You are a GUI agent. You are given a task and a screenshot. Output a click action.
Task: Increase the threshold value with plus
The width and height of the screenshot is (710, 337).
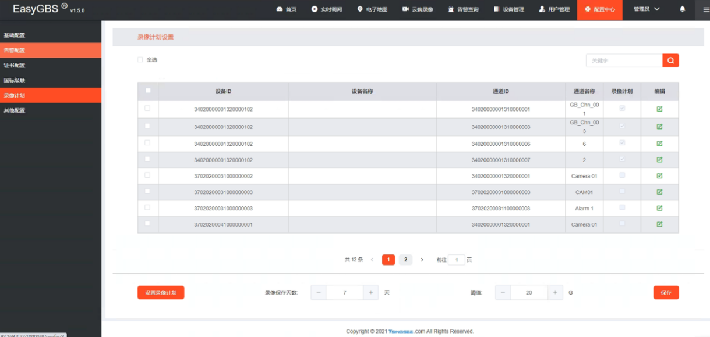point(555,292)
